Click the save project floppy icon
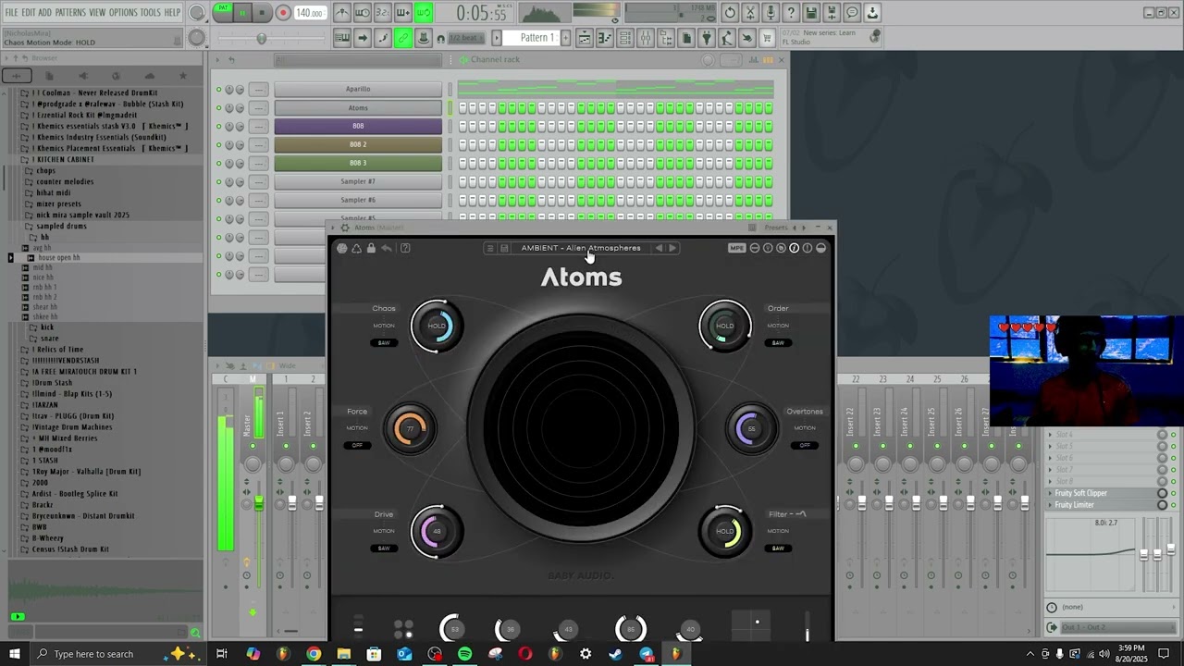Viewport: 1184px width, 666px height. (811, 13)
